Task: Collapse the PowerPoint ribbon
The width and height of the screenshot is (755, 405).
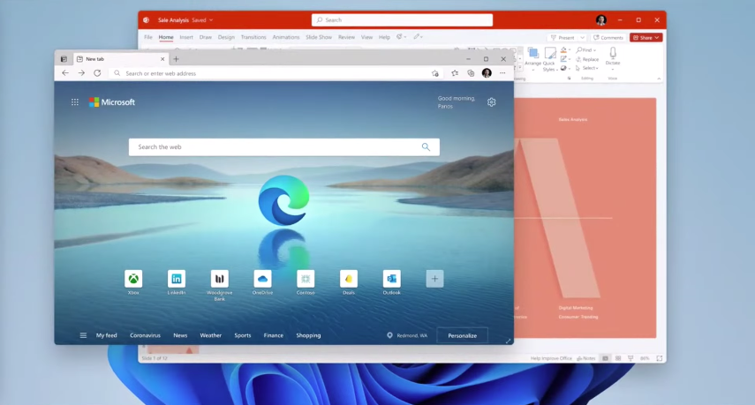Action: pos(659,79)
